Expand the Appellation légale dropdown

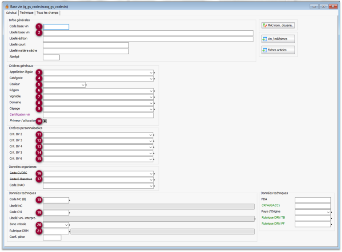tap(151, 73)
